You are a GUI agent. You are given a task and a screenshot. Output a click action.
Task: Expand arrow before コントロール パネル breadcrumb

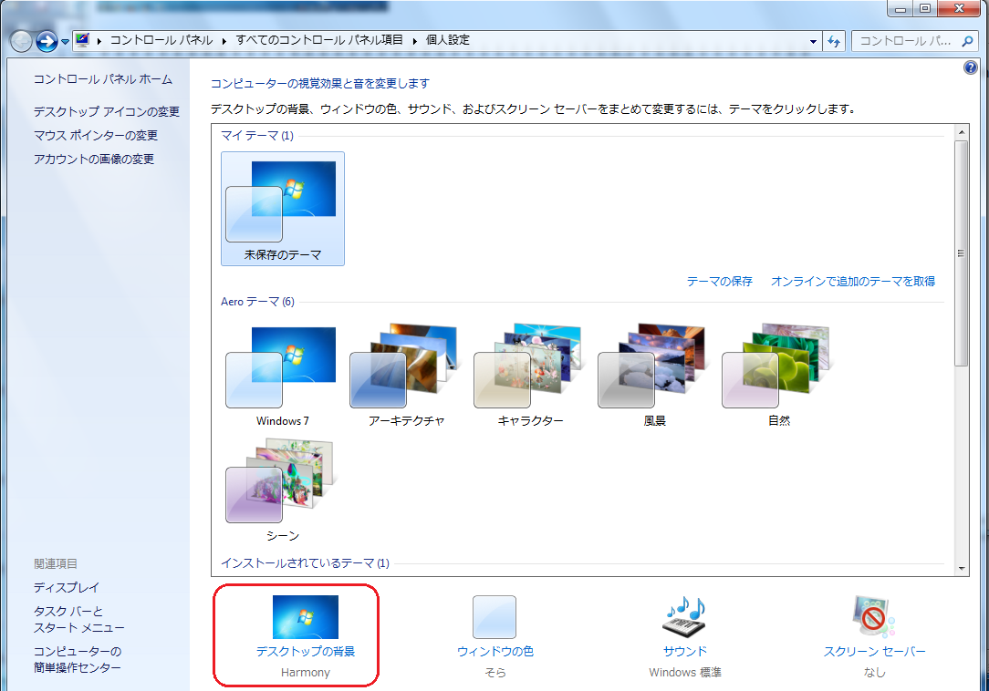click(x=99, y=41)
